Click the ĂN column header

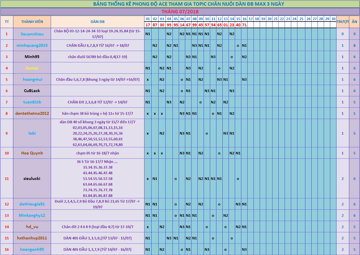[x=354, y=22]
